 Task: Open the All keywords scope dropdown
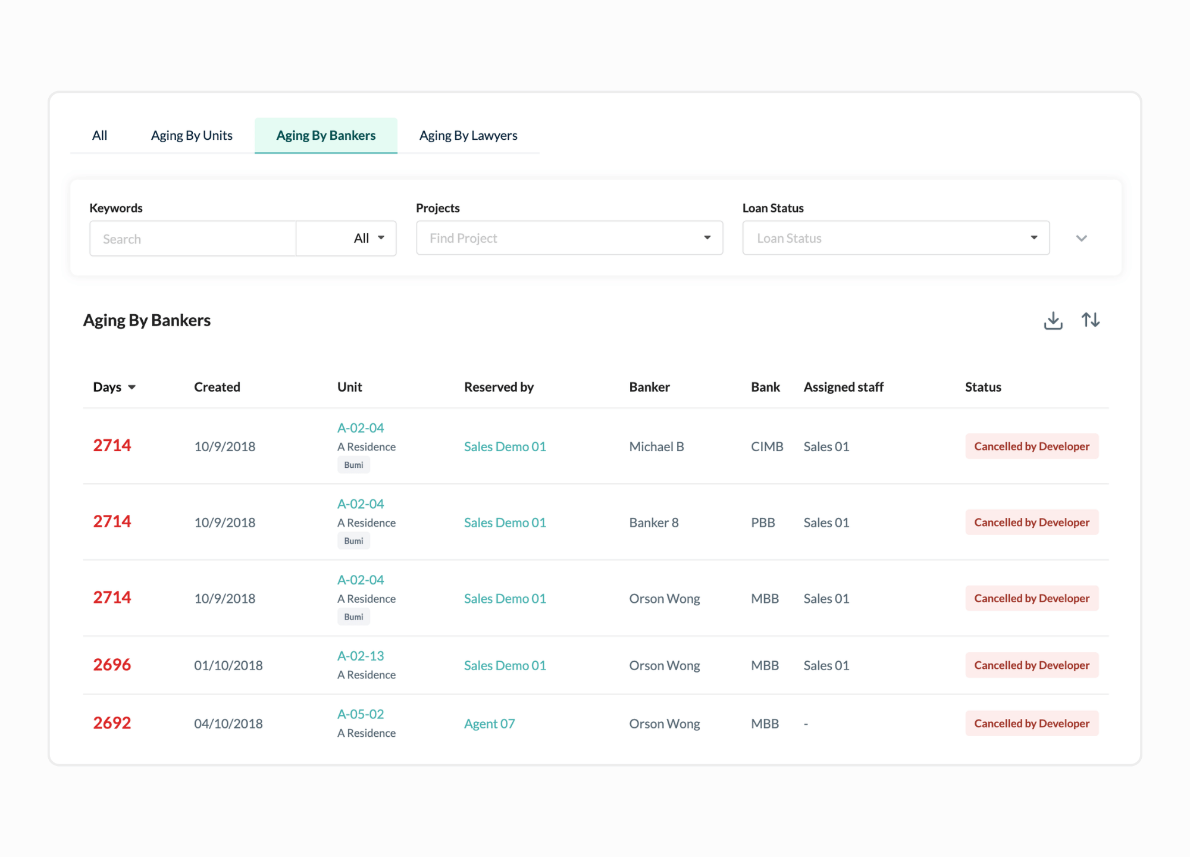coord(346,238)
